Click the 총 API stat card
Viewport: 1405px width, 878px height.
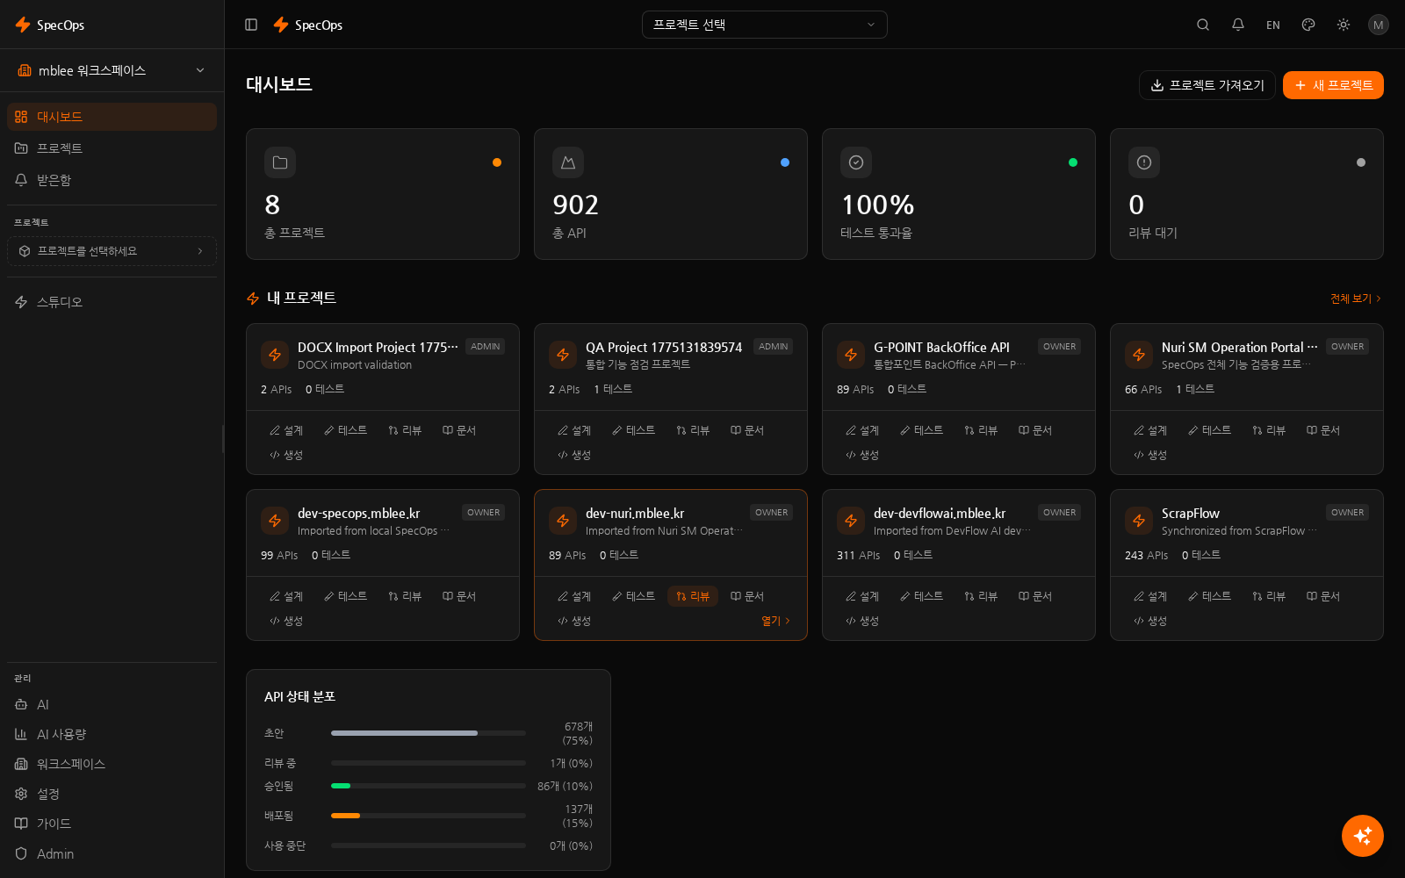coord(671,194)
